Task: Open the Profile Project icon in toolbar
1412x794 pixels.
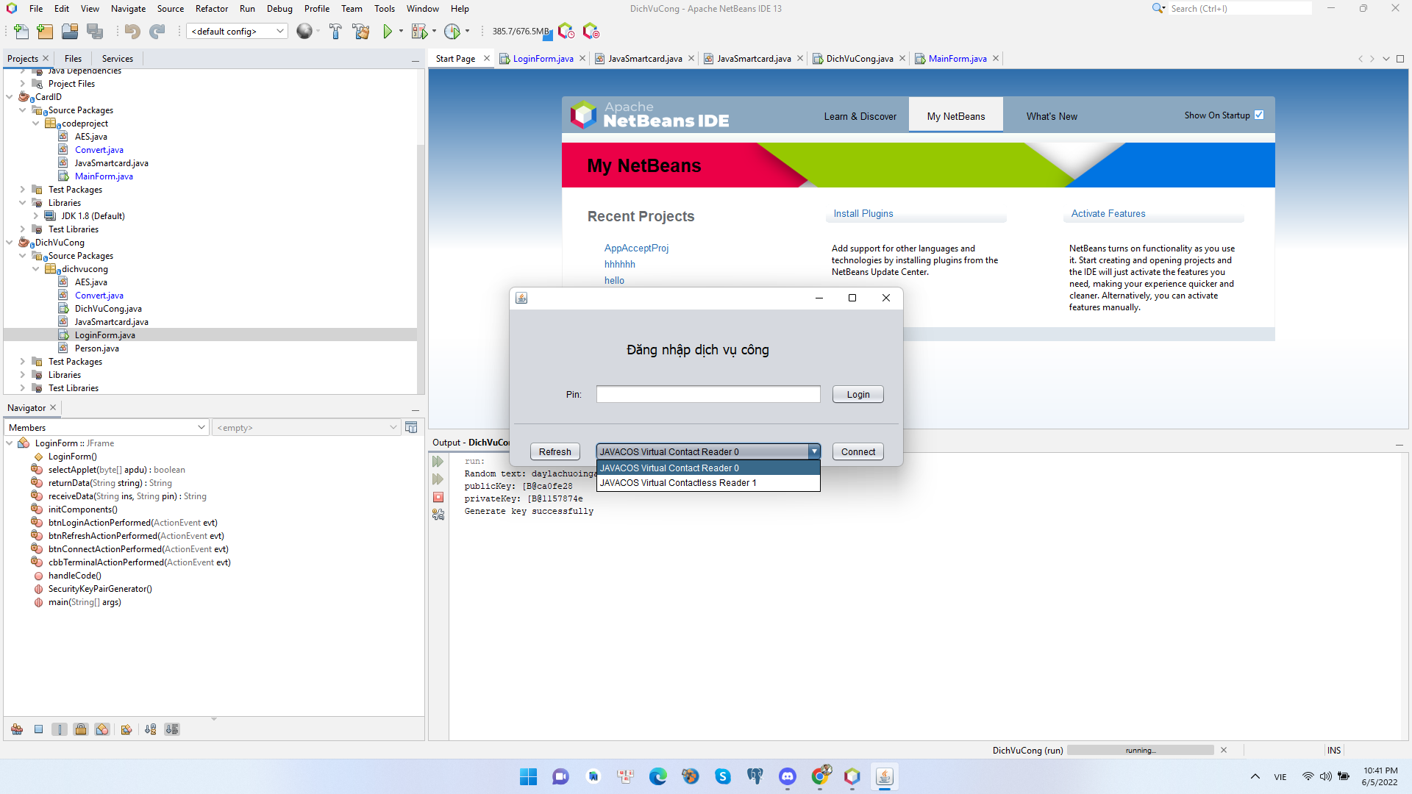Action: [453, 31]
